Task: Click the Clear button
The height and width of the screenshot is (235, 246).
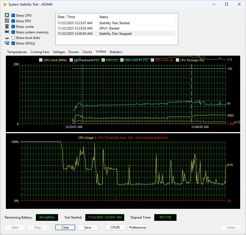Action: (65, 227)
